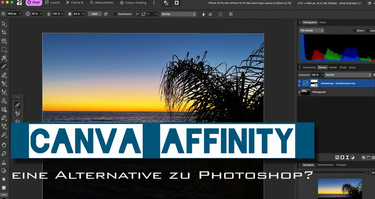Tick the Ebene checkbox in Histogramm
The image size is (375, 199).
click(354, 31)
